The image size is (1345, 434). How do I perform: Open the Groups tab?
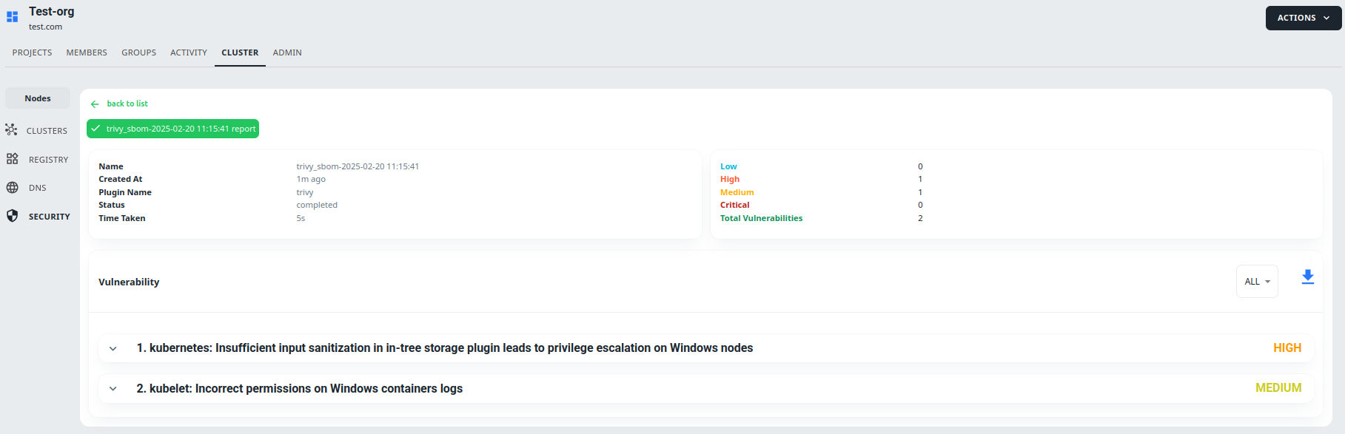pyautogui.click(x=139, y=52)
